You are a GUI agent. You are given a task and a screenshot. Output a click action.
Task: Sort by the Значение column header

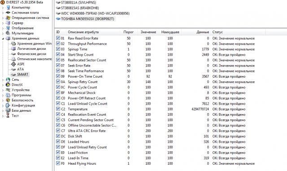coord(148,32)
